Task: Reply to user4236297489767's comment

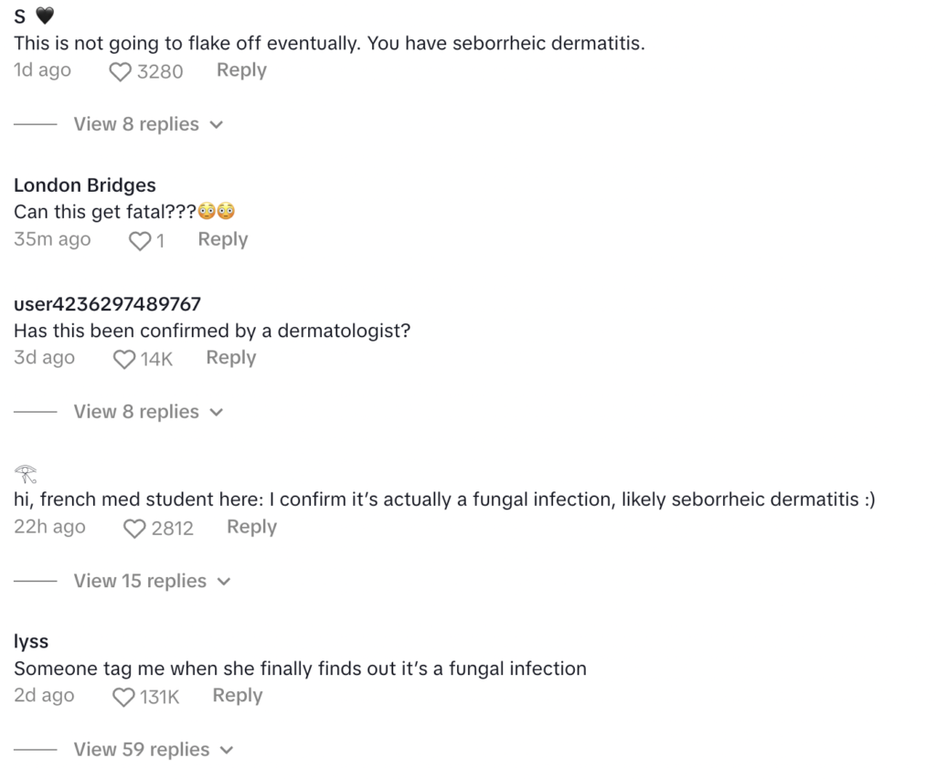Action: [x=231, y=358]
